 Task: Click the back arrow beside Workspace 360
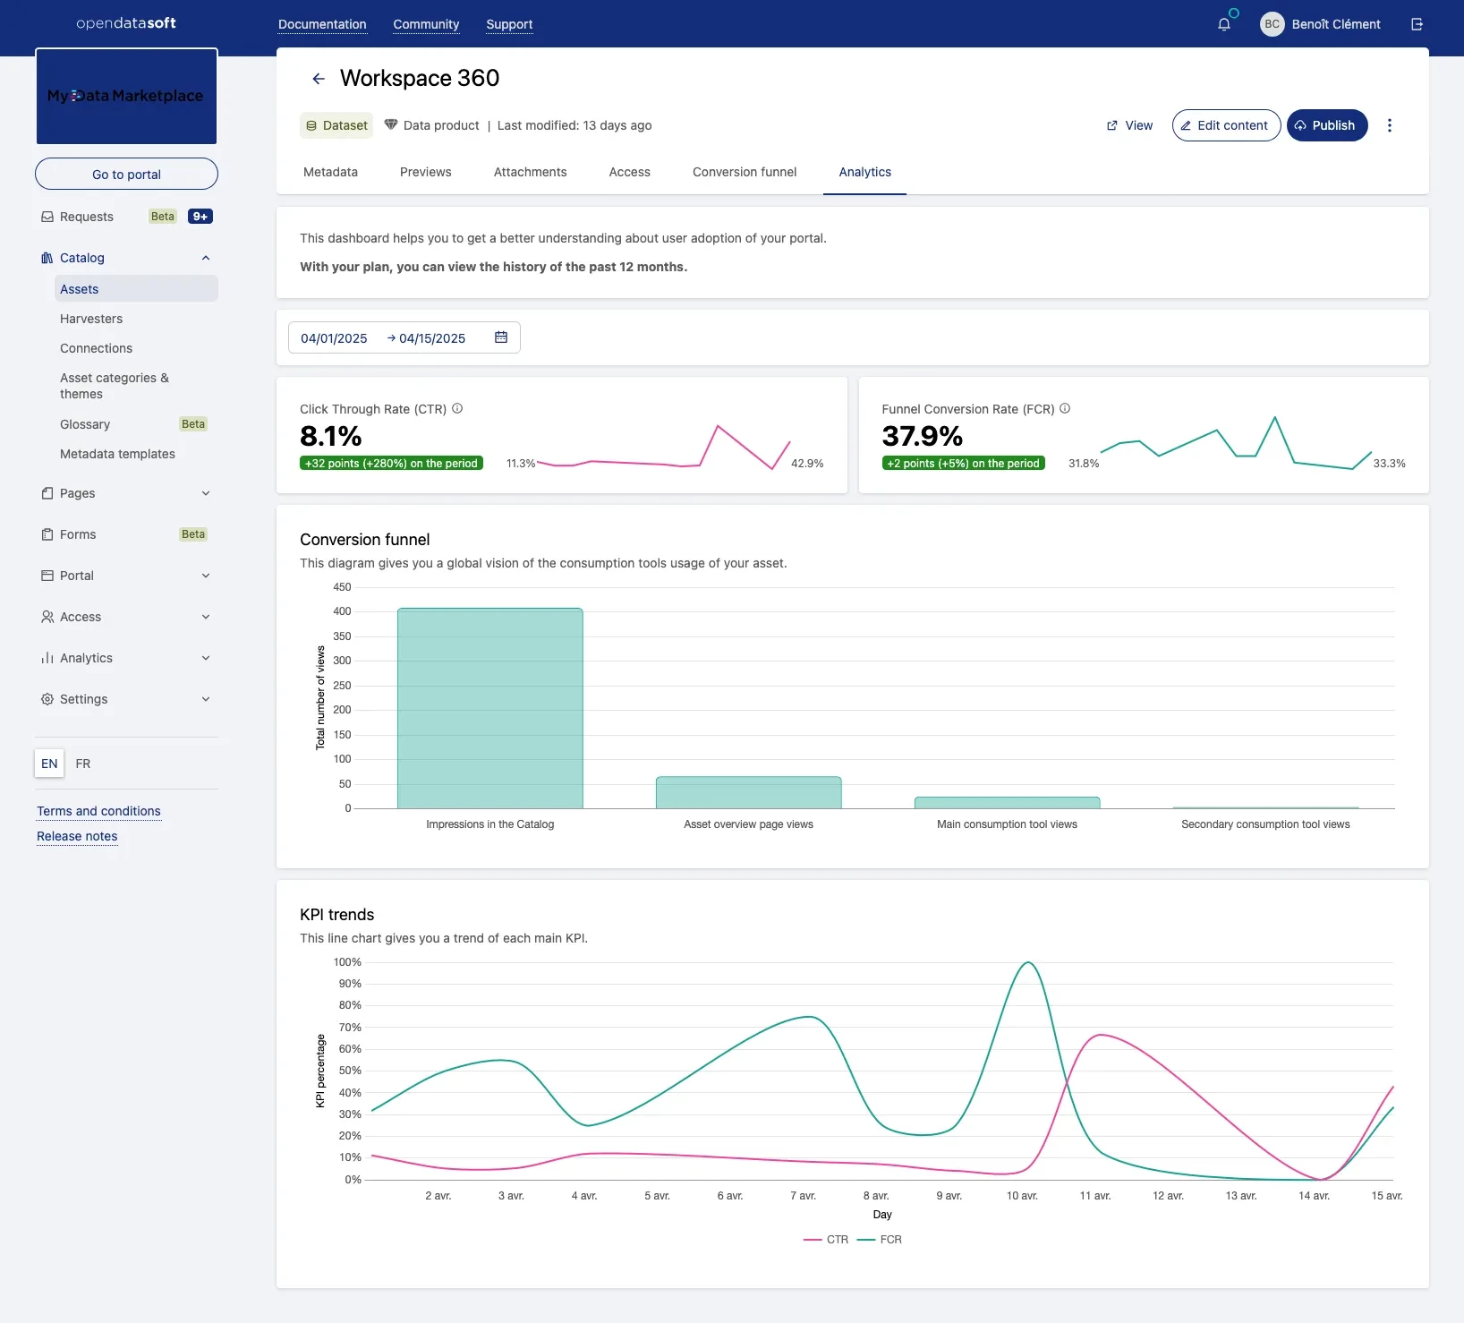(x=318, y=79)
